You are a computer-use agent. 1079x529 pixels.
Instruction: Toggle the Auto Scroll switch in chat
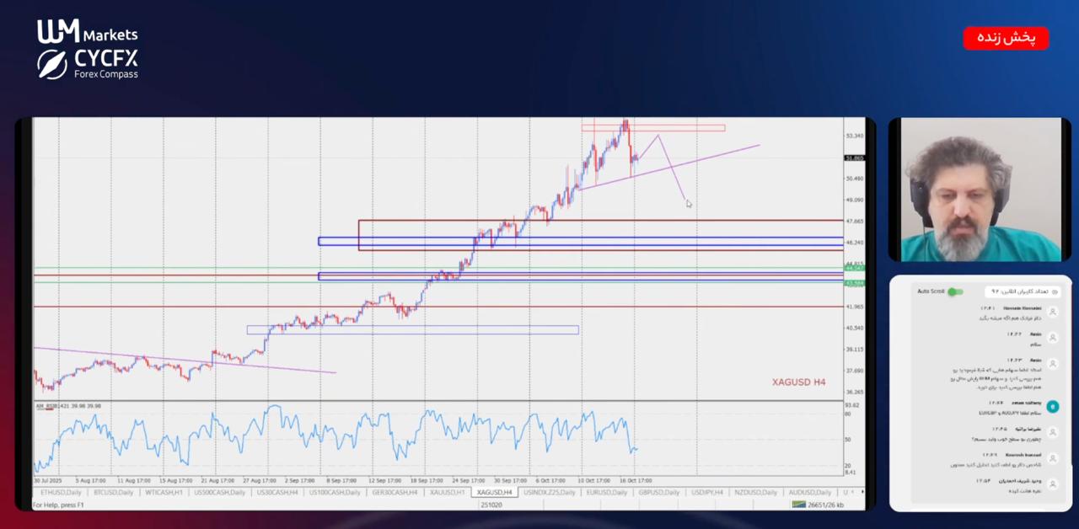point(954,291)
